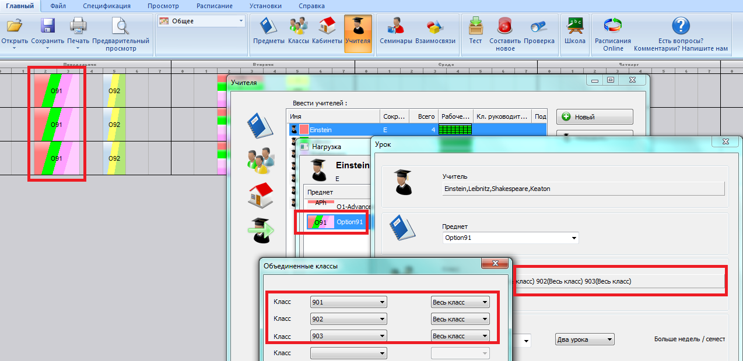743x361 pixels.
Task: Click the Открыть folder icon
Action: click(13, 26)
